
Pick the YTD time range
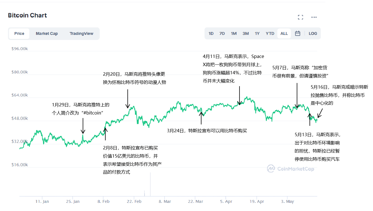click(x=270, y=33)
